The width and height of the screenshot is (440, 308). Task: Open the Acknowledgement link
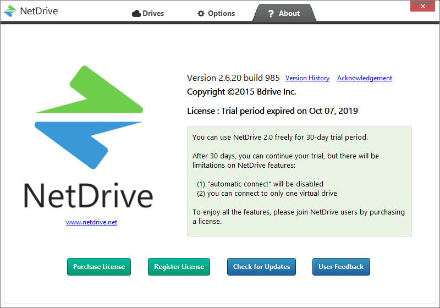click(x=365, y=78)
